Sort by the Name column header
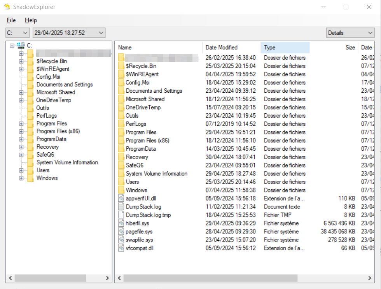 [x=159, y=48]
